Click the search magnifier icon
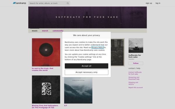Image resolution: width=175 pixels, height=109 pixels. (x=68, y=3)
